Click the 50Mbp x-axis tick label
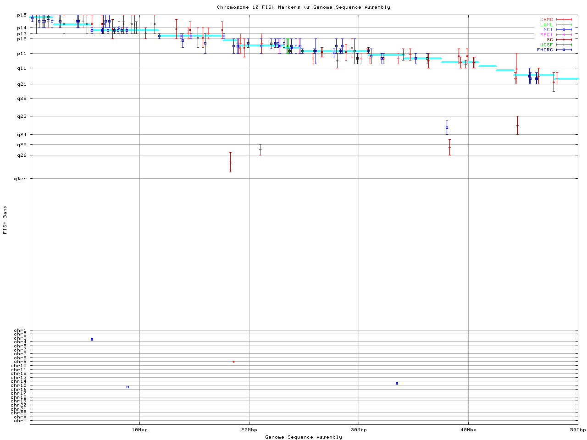Viewport: 587px width, 440px height. click(577, 429)
